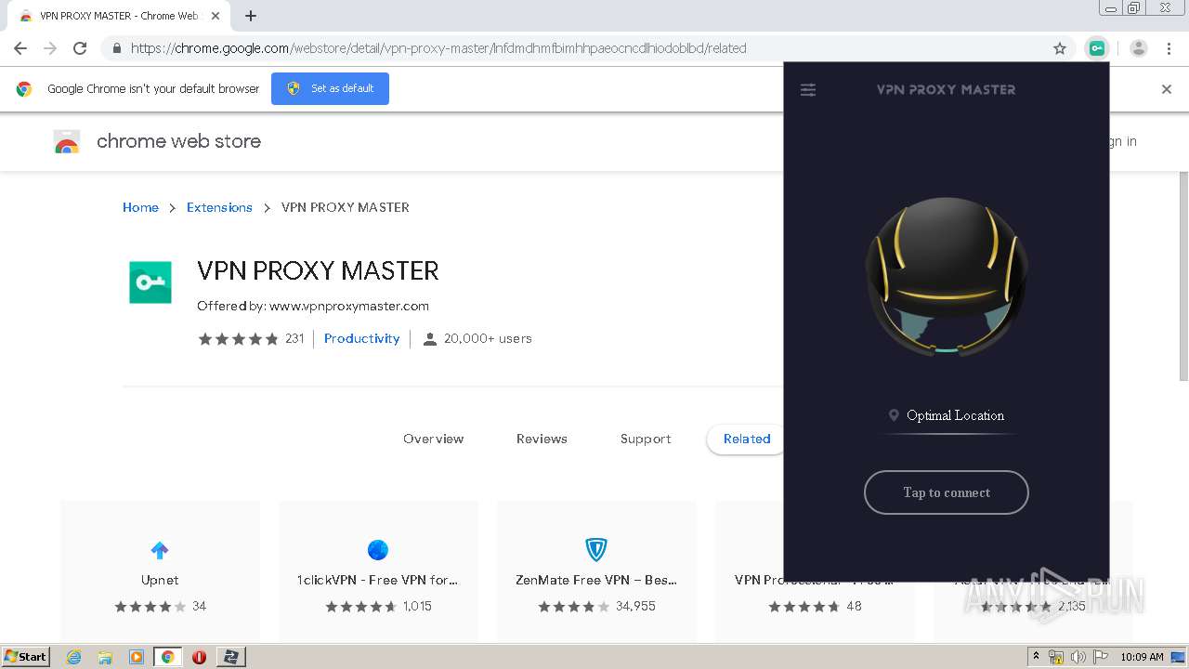This screenshot has height=669, width=1189.
Task: Click the browser forward arrow
Action: point(50,48)
